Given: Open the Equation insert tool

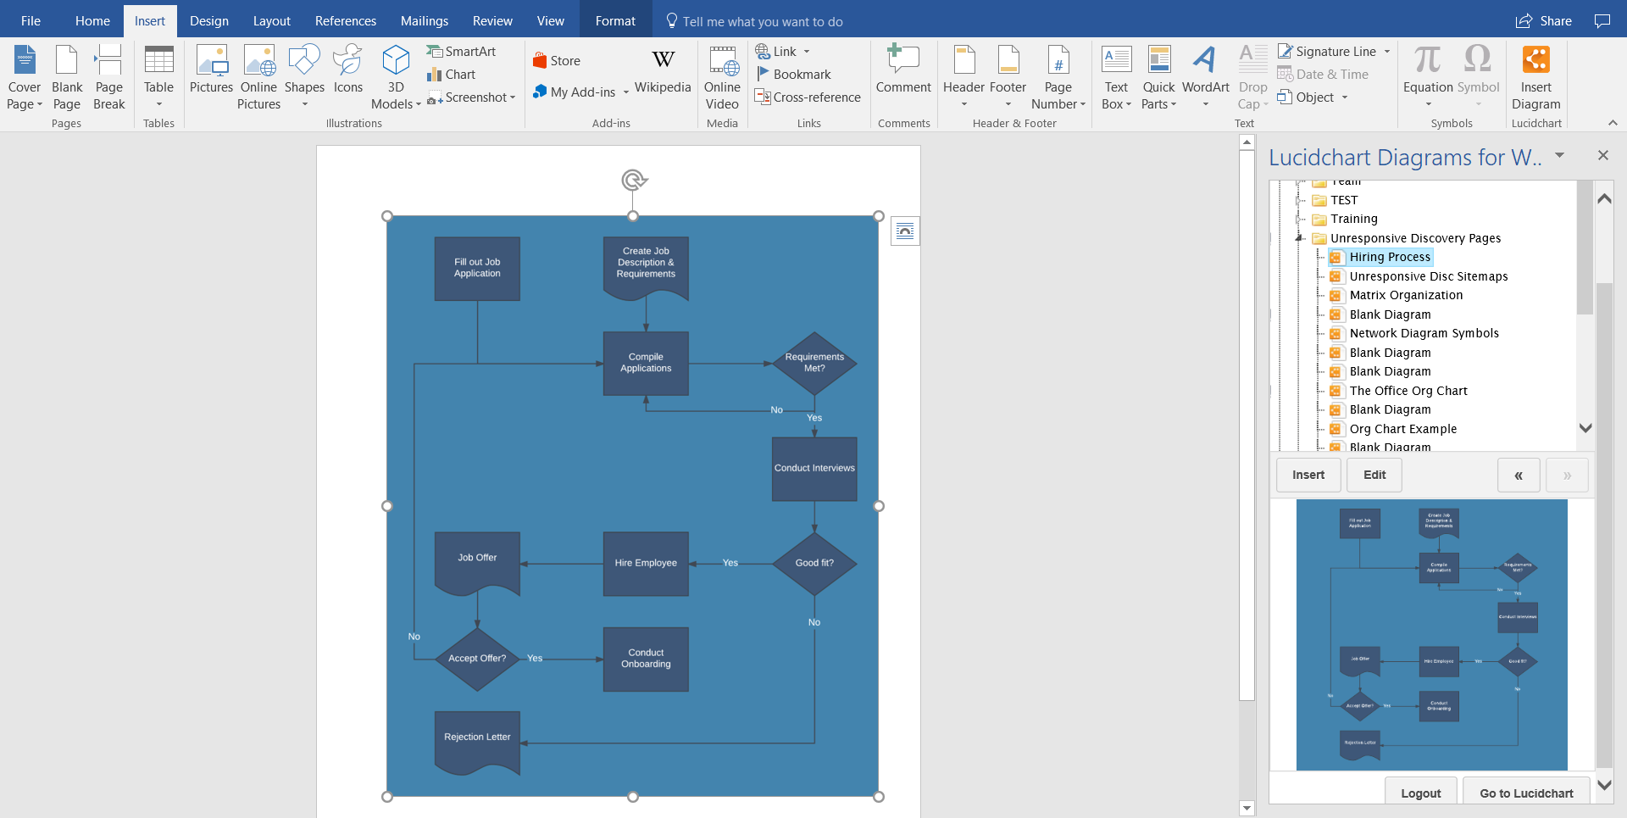Looking at the screenshot, I should coord(1428,78).
